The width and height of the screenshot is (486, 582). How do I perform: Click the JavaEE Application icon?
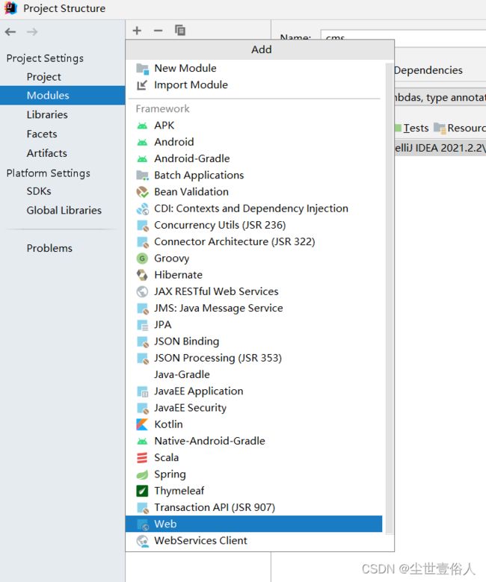(142, 391)
